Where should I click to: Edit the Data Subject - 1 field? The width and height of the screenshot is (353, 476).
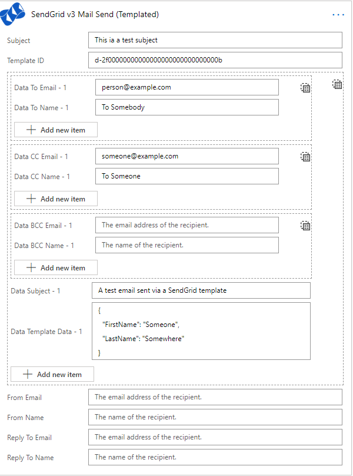coord(201,290)
